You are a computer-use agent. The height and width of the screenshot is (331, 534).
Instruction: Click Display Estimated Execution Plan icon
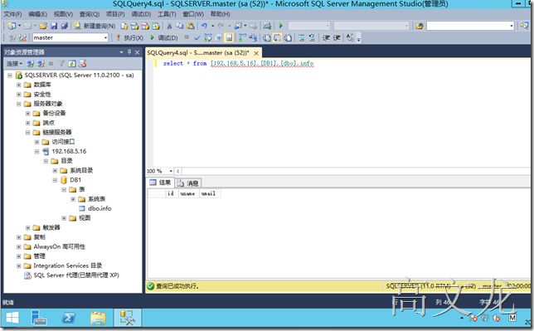point(208,37)
